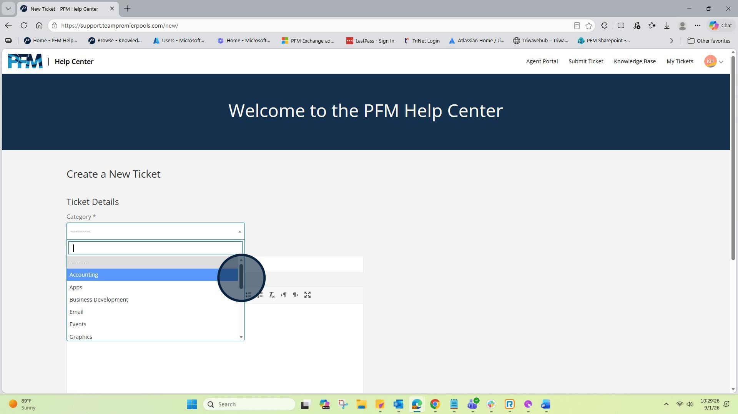Open browser extensions puzzle icon

604,25
